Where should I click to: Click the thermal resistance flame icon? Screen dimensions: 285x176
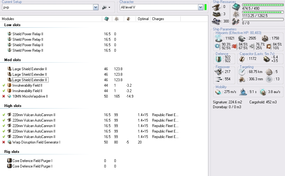pyautogui.click(x=234, y=46)
